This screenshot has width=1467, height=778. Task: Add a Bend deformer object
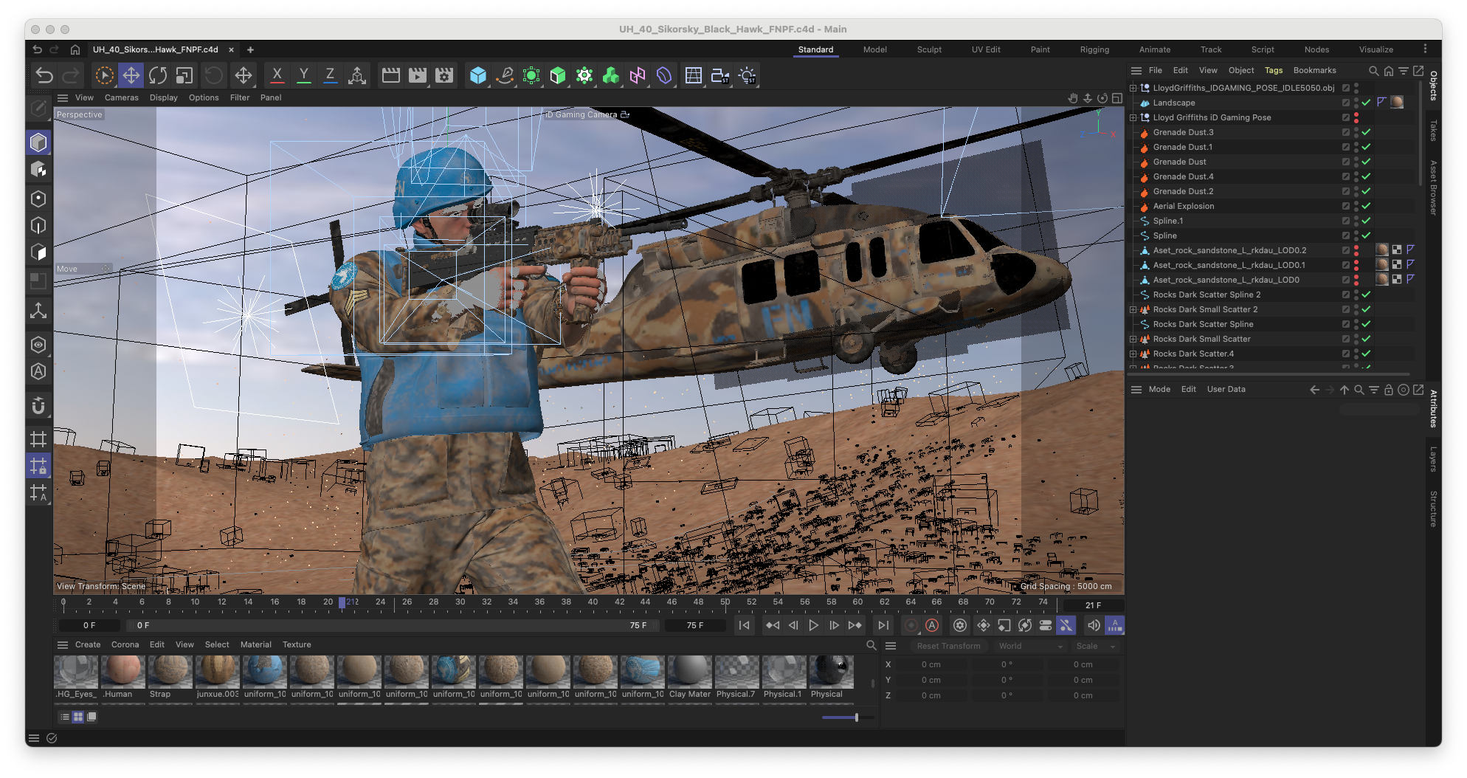[664, 75]
